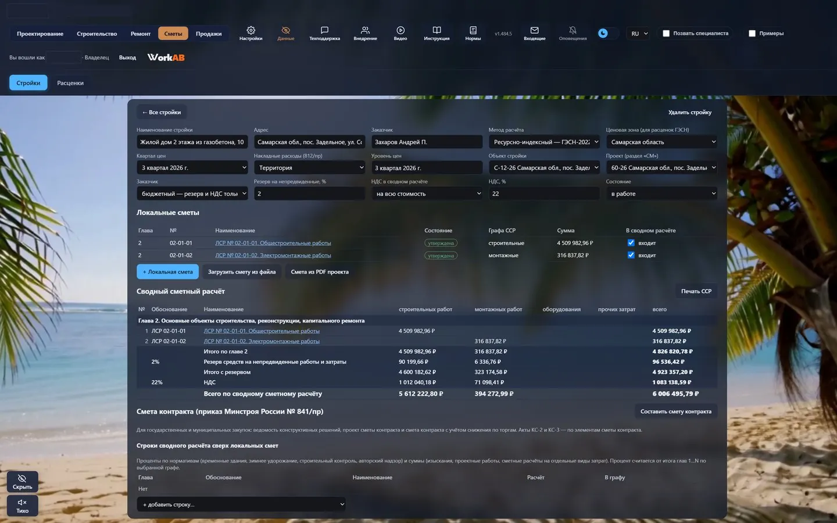Open the Внедрение people icon
Image resolution: width=837 pixels, height=523 pixels.
(x=365, y=30)
